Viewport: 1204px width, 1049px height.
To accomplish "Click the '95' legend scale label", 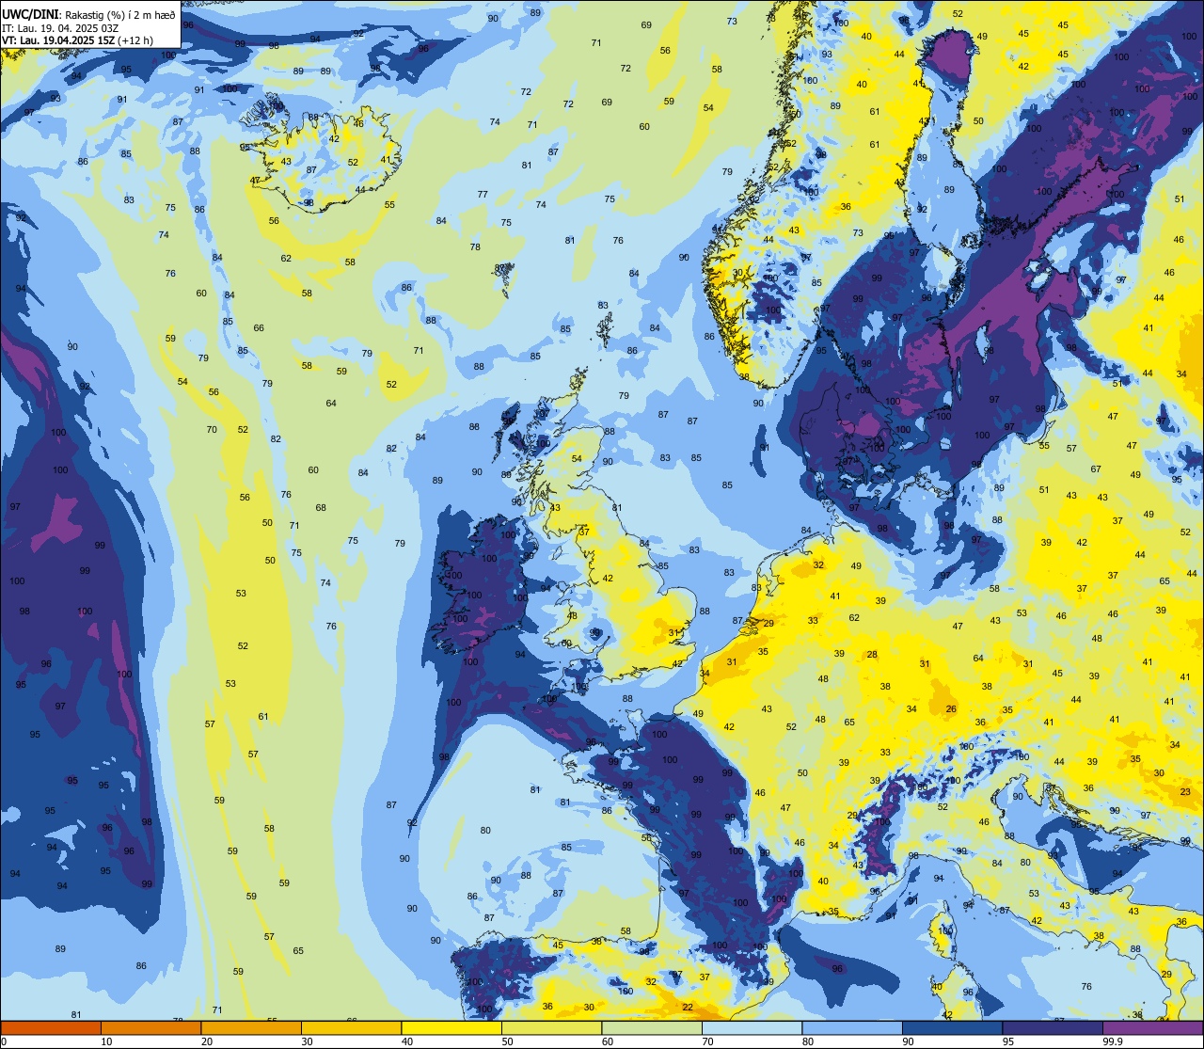I will coord(1008,1041).
